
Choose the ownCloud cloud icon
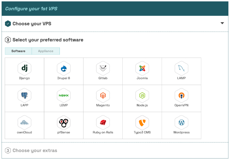[24, 122]
